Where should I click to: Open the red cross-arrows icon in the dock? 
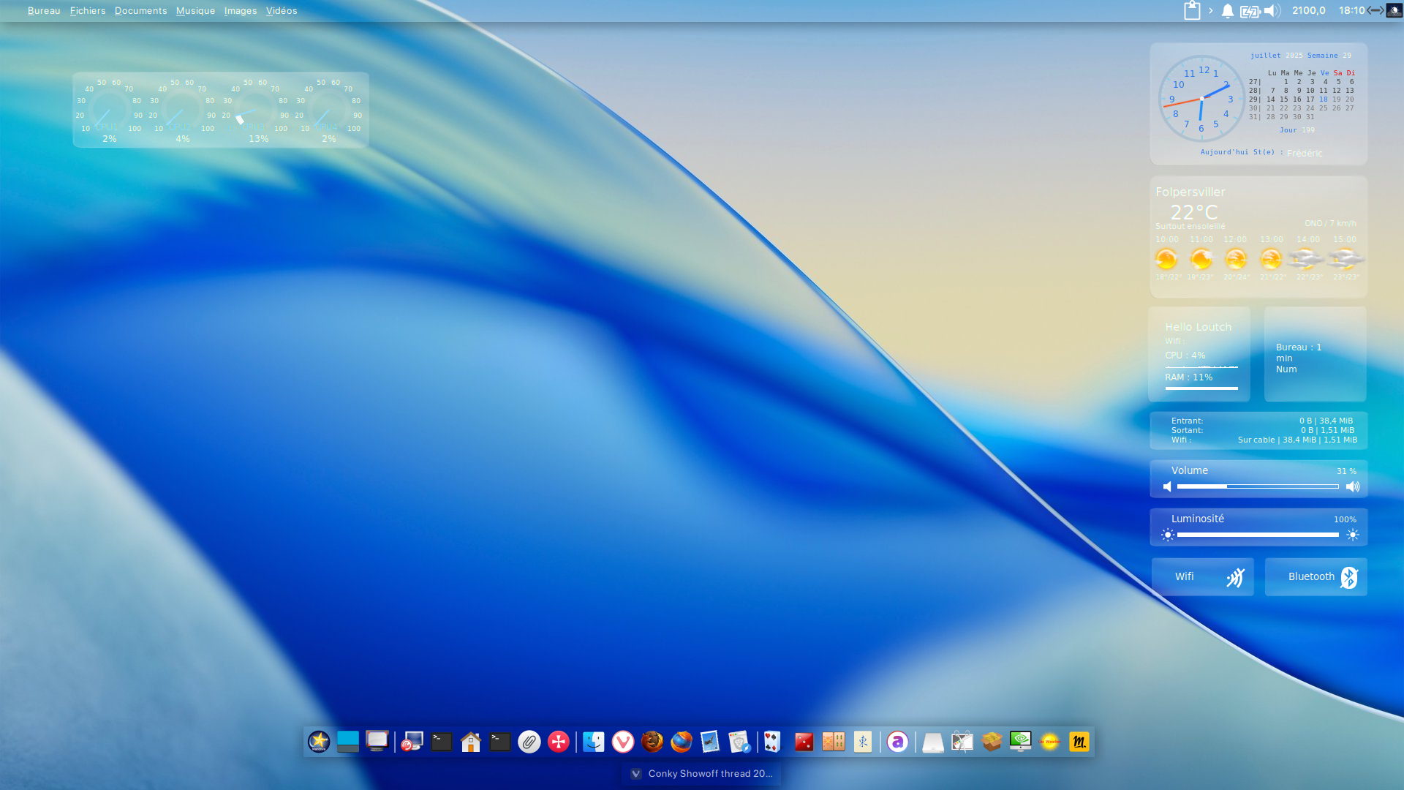559,742
